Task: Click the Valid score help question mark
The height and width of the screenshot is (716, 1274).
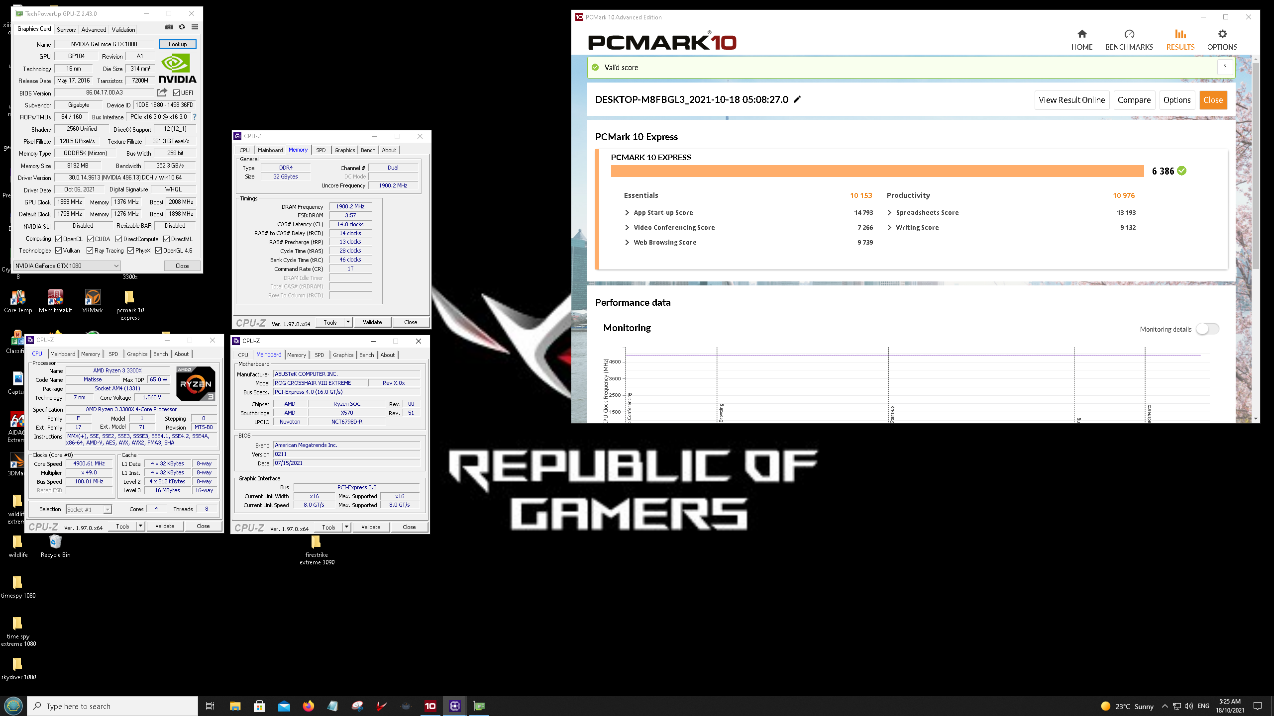Action: 1225,67
